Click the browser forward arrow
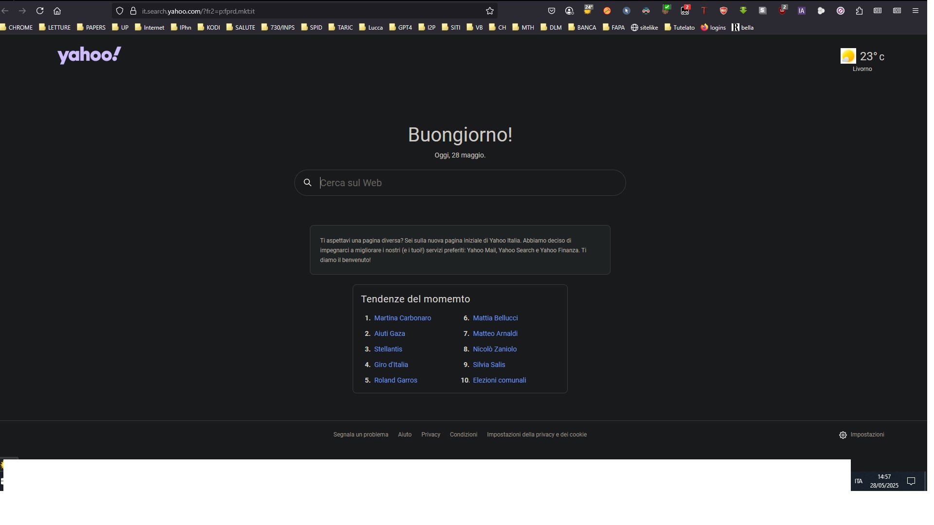The width and height of the screenshot is (934, 525). coord(22,11)
